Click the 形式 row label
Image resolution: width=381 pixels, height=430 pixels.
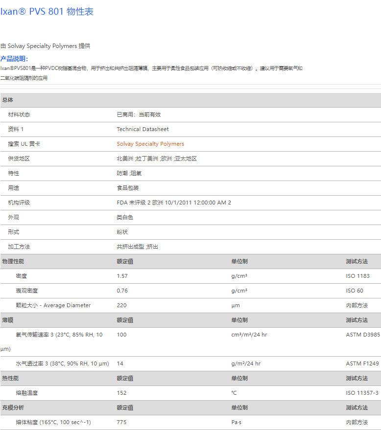click(13, 232)
